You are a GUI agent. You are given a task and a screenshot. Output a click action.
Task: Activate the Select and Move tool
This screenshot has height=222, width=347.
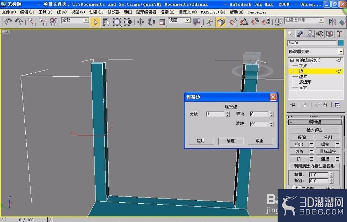[x=141, y=22]
